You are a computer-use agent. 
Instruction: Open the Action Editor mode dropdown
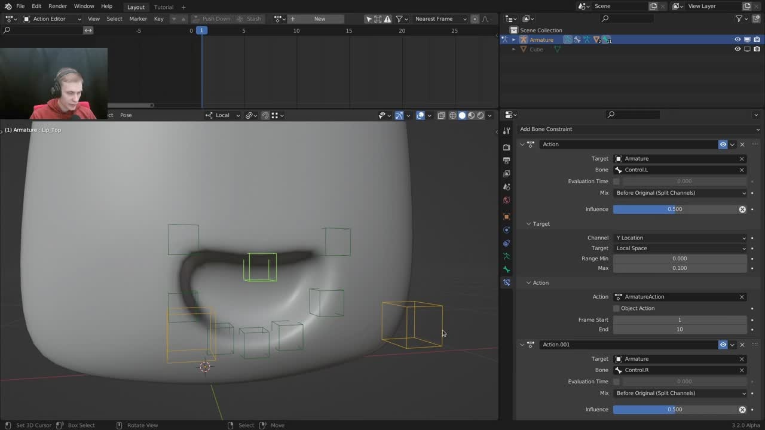pyautogui.click(x=51, y=19)
